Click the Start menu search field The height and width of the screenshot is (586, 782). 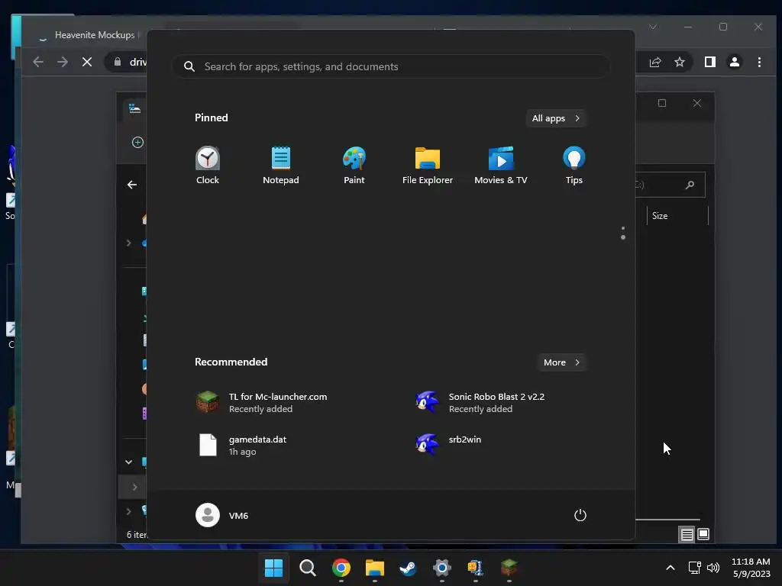(x=391, y=66)
